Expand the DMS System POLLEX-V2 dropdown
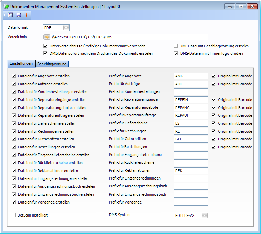The image size is (261, 234). click(x=204, y=215)
